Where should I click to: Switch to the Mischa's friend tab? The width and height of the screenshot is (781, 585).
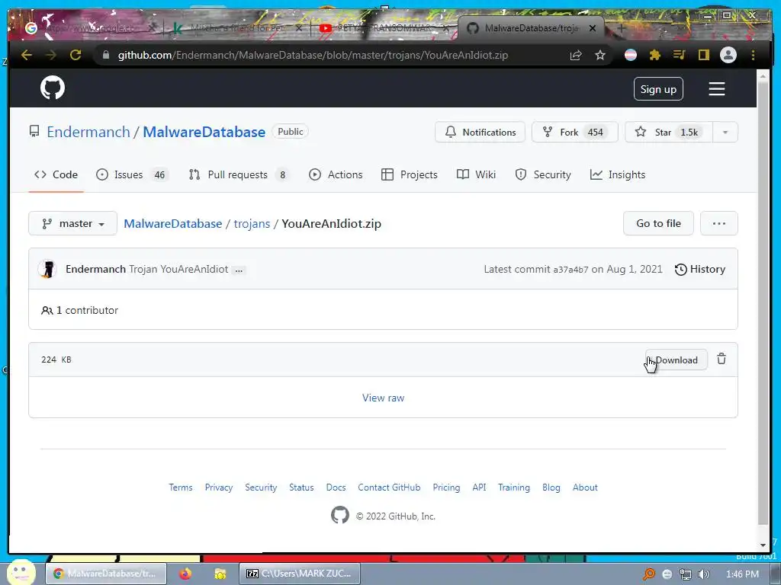(236, 28)
